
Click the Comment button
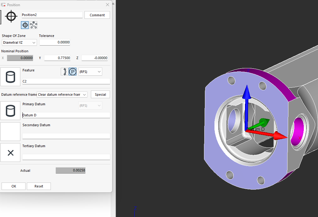tap(97, 15)
